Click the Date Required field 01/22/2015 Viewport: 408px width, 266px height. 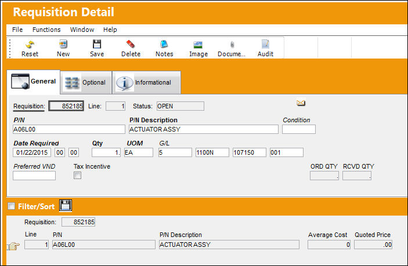point(32,152)
